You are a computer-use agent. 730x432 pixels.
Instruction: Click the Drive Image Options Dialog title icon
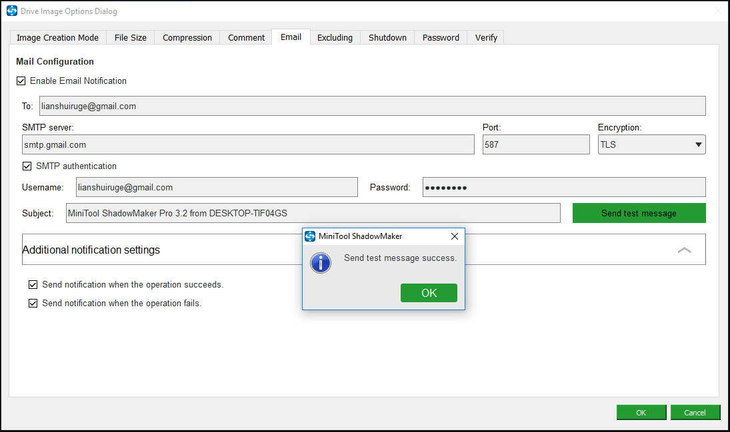pos(12,11)
